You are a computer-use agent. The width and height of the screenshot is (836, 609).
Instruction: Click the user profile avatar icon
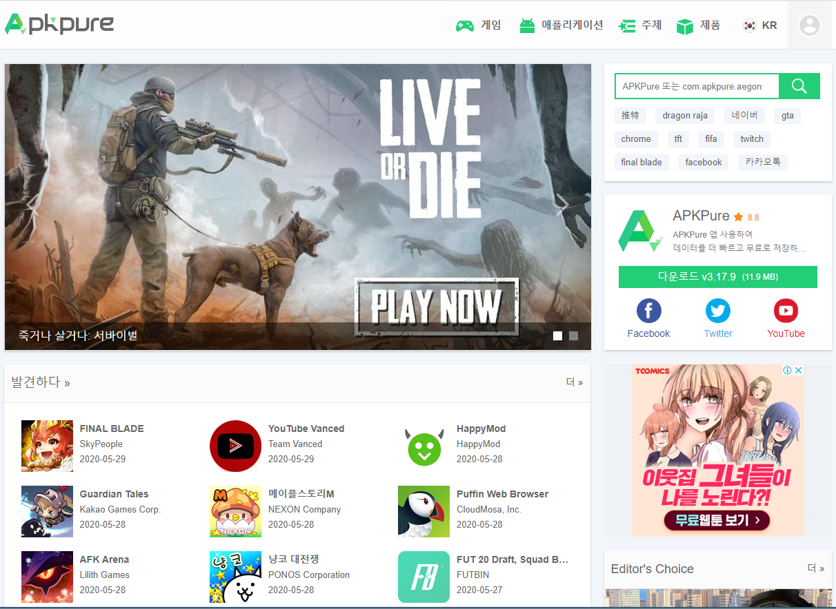coord(809,25)
